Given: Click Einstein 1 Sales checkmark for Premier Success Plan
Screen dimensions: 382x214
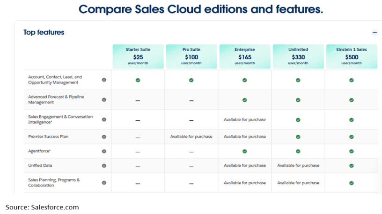Looking at the screenshot, I should tap(351, 137).
